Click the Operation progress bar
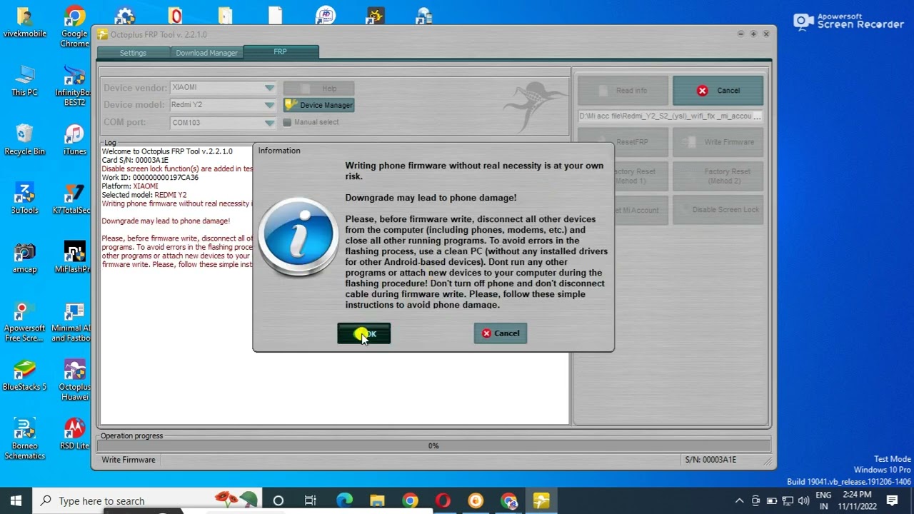The image size is (914, 514). coord(433,445)
